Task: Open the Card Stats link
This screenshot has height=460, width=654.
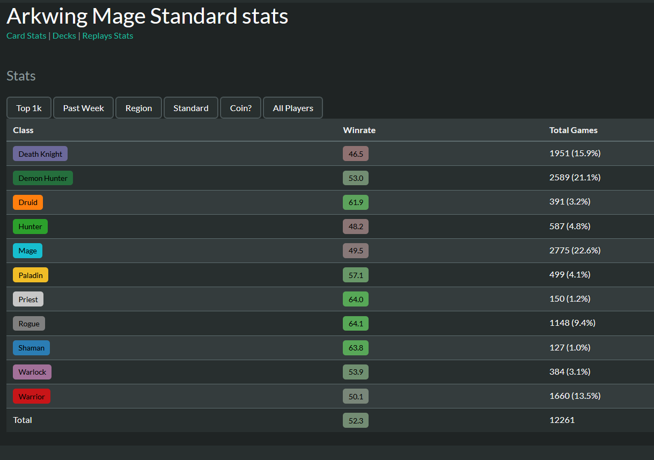Action: [26, 36]
